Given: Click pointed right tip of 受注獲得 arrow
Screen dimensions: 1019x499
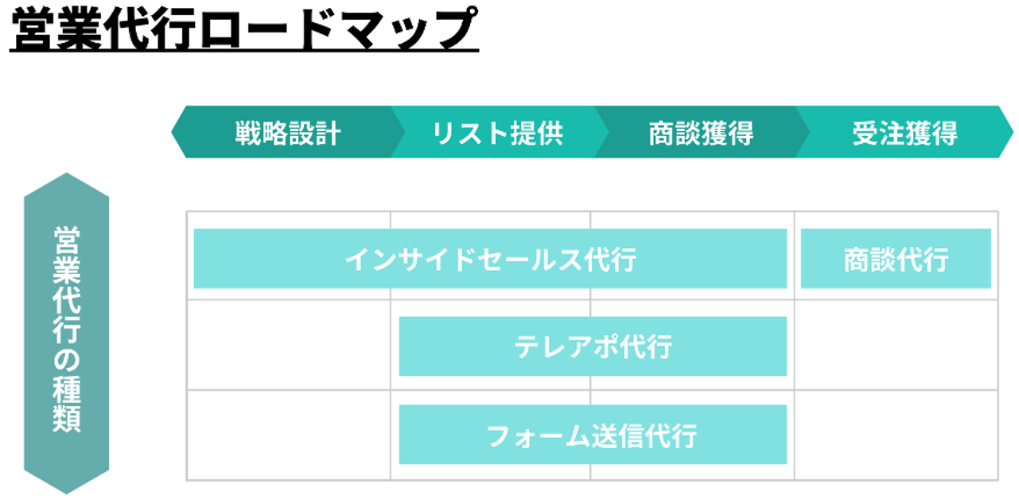Looking at the screenshot, I should click(1006, 132).
